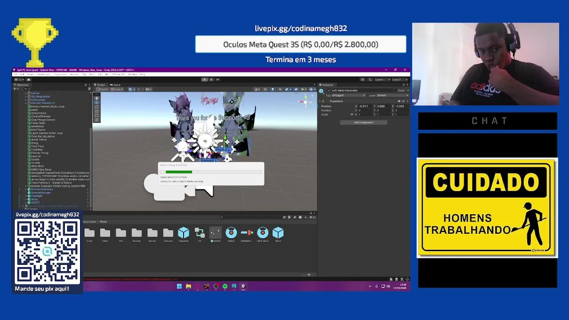The image size is (569, 320).
Task: Open the Assets menu
Action: click(x=31, y=74)
